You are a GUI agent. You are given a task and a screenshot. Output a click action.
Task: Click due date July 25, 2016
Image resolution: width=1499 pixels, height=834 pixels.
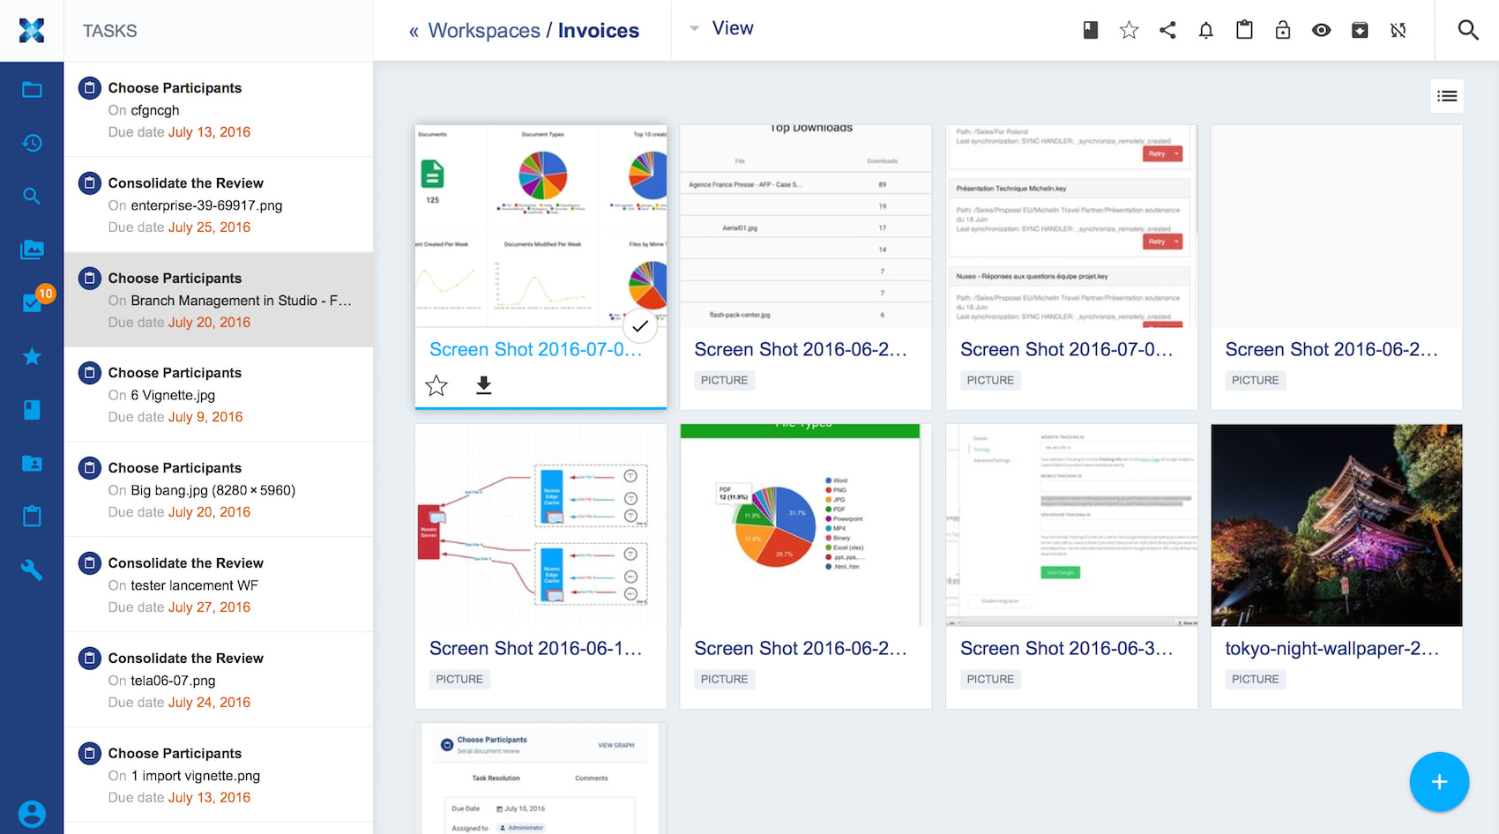pos(209,227)
